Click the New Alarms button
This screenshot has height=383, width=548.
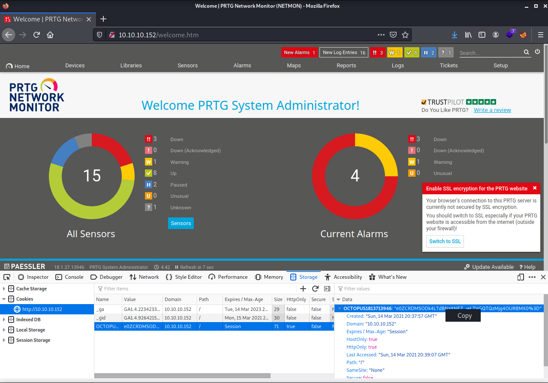click(300, 52)
